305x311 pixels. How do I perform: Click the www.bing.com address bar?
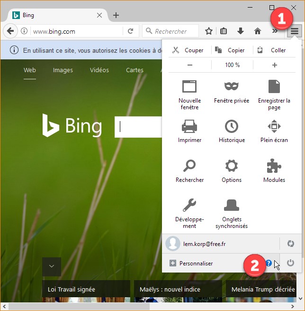[77, 31]
